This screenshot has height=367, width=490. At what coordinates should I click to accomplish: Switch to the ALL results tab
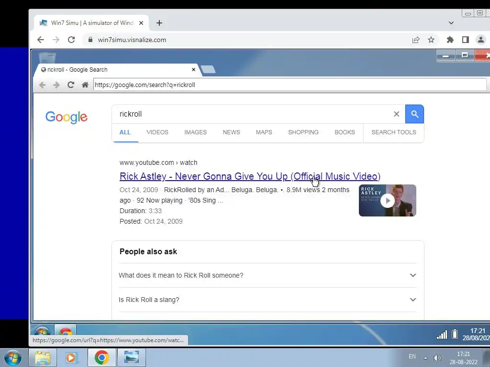[125, 132]
